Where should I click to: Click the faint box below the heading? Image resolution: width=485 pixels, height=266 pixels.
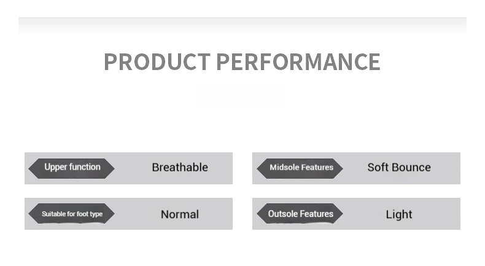coord(241,95)
